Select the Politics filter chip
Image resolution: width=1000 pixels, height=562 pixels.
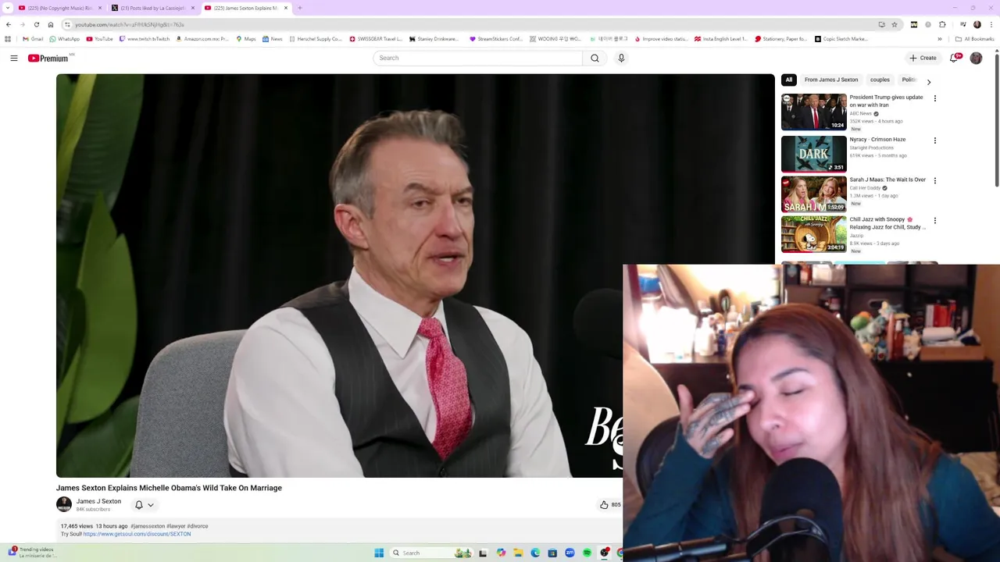click(x=909, y=80)
